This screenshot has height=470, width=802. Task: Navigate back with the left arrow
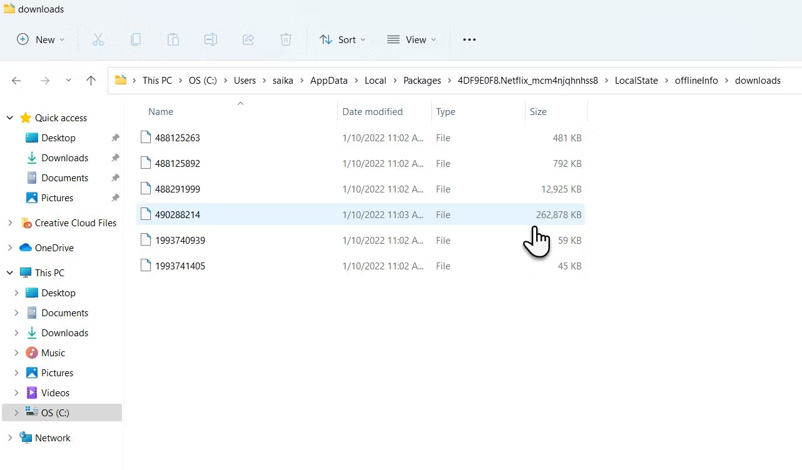(17, 81)
